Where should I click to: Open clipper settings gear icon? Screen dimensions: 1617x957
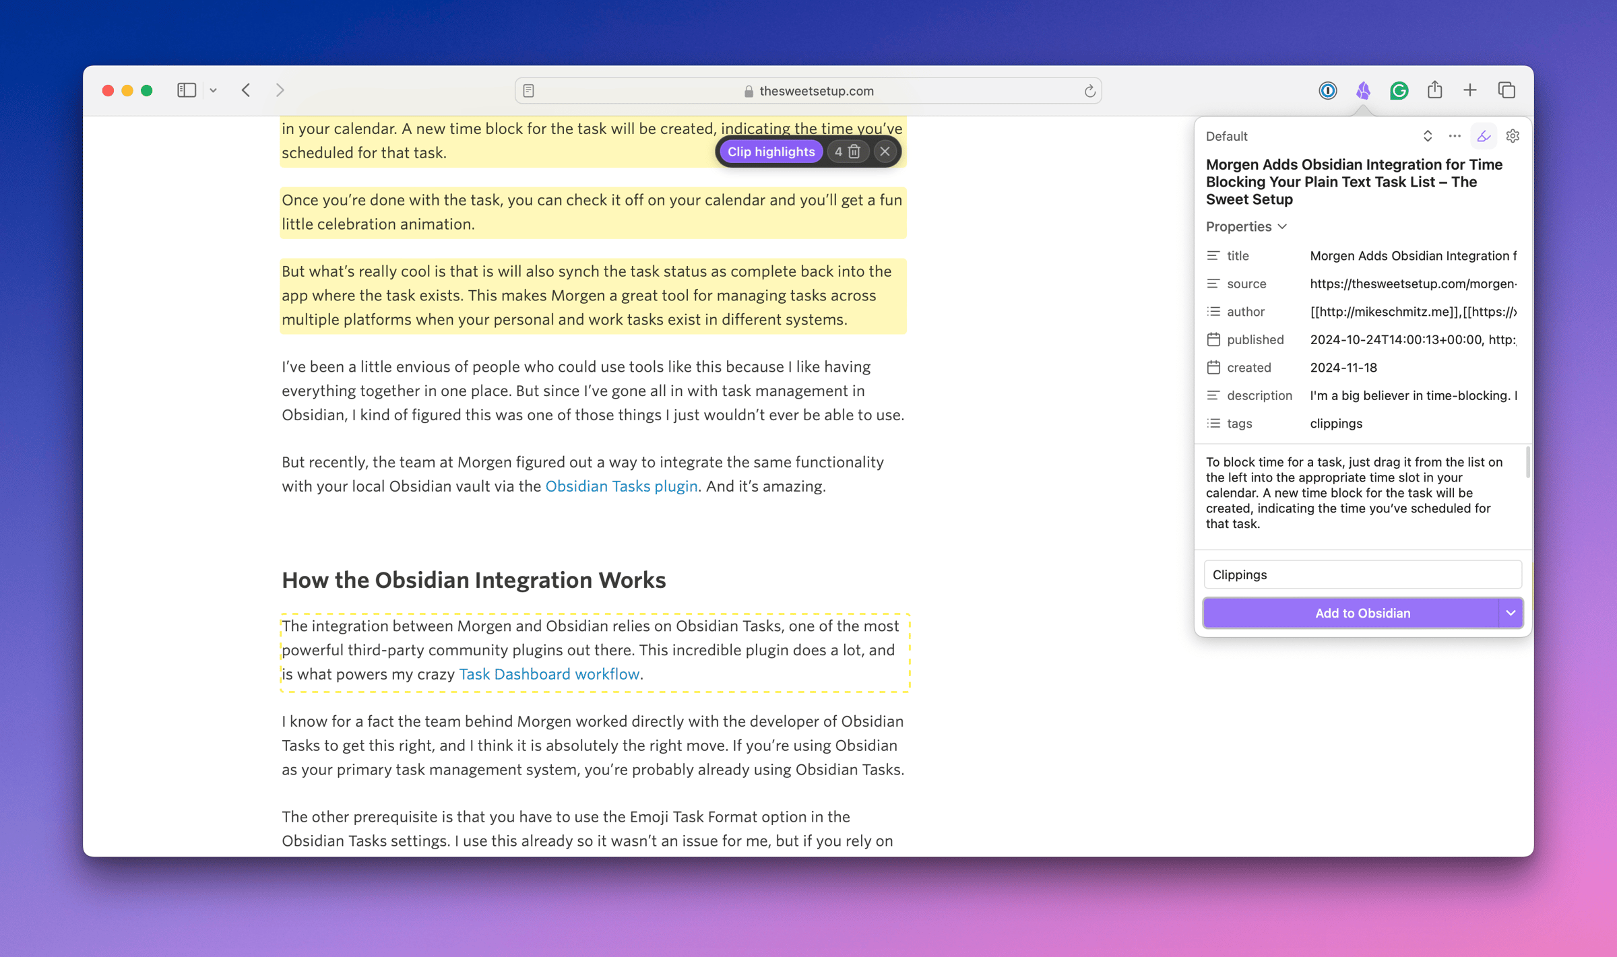click(1513, 136)
